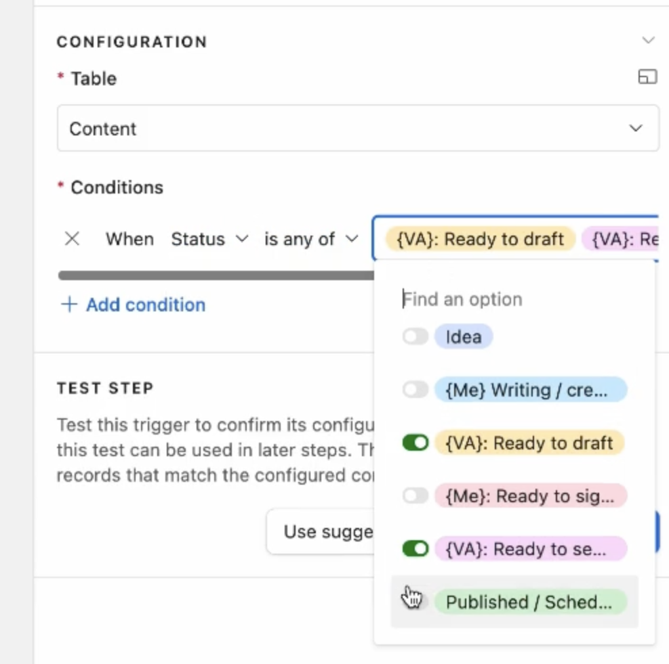Click the Add condition link
669x664 pixels.
145,305
